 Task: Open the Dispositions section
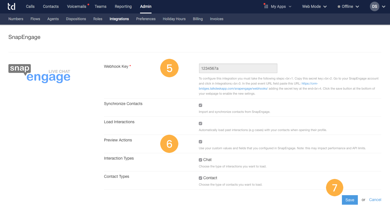pyautogui.click(x=76, y=19)
